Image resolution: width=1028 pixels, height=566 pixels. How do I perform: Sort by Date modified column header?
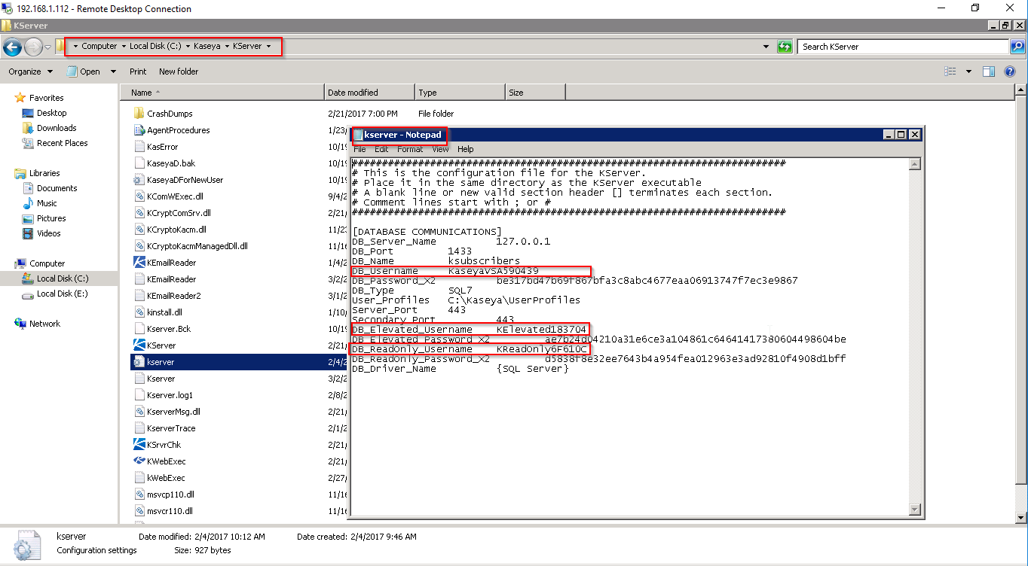tap(369, 93)
